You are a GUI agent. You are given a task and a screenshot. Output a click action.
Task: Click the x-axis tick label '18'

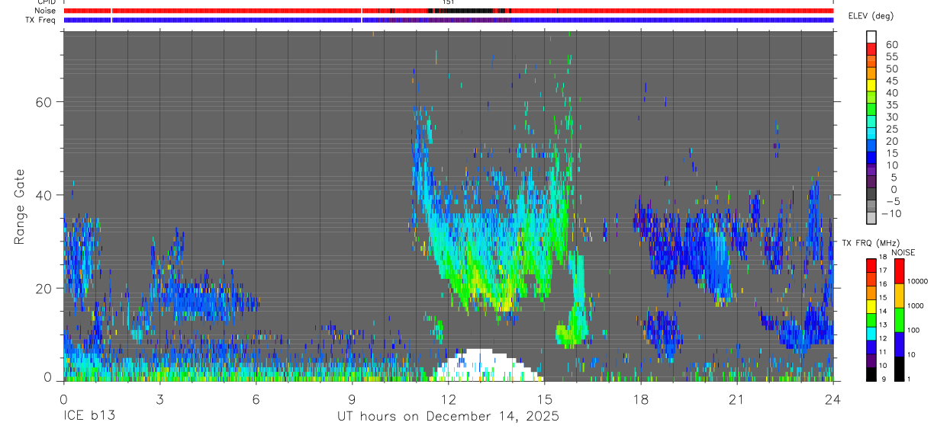[640, 399]
